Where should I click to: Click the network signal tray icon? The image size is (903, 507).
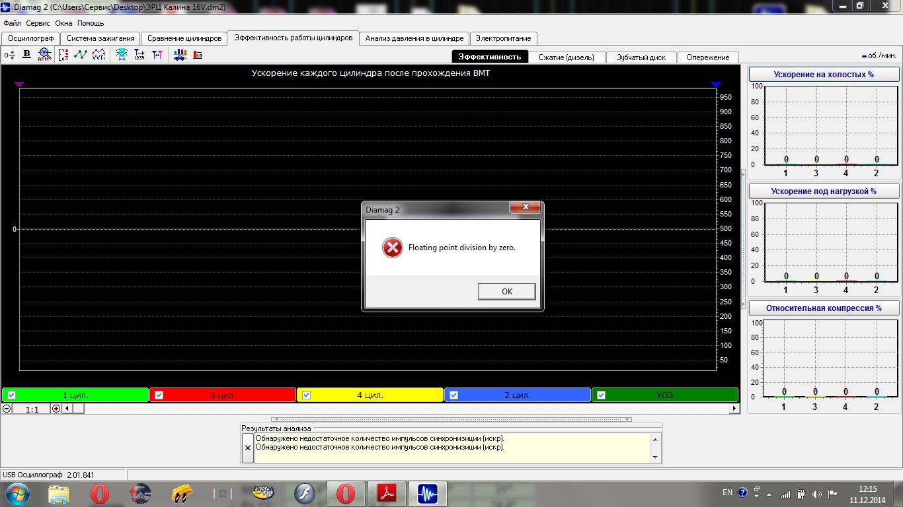(x=785, y=493)
